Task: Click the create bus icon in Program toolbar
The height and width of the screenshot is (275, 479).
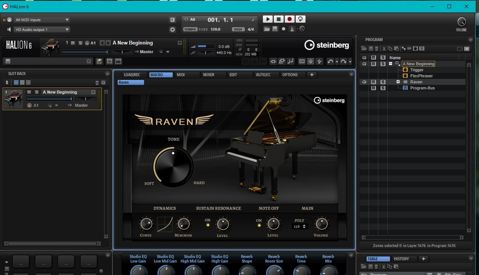Action: 422,48
